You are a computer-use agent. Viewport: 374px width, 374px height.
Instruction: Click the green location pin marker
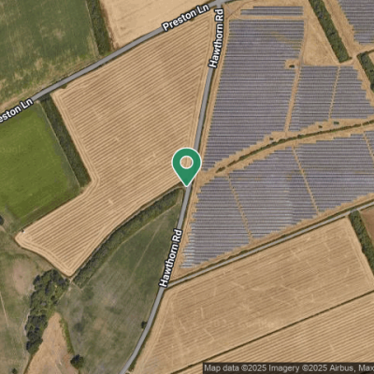[x=187, y=166]
